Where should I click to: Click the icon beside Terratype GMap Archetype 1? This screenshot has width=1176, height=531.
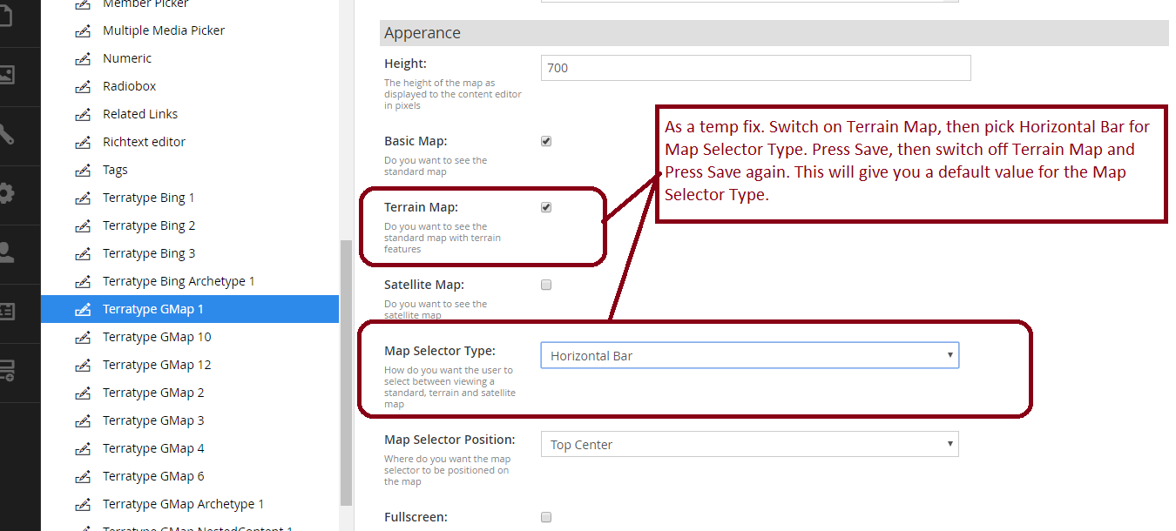pyautogui.click(x=83, y=504)
